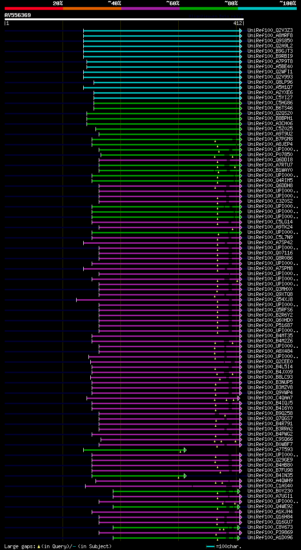Open hit UniRef100_Q9S850
This screenshot has width=301, height=550.
270,41
